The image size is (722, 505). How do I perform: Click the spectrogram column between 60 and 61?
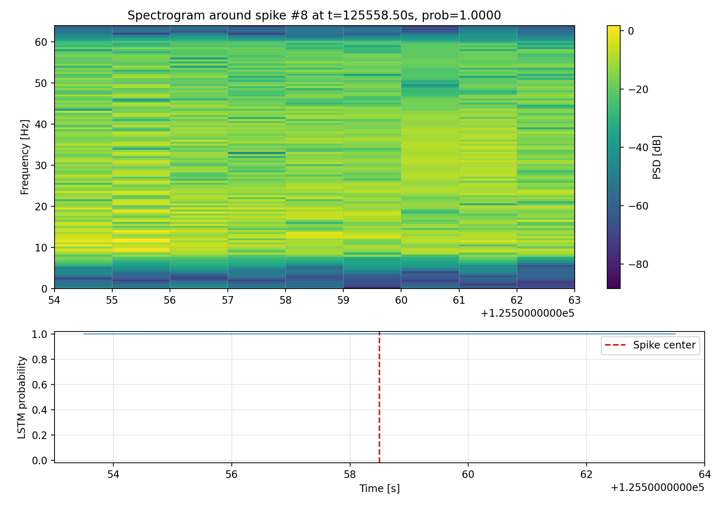click(430, 144)
